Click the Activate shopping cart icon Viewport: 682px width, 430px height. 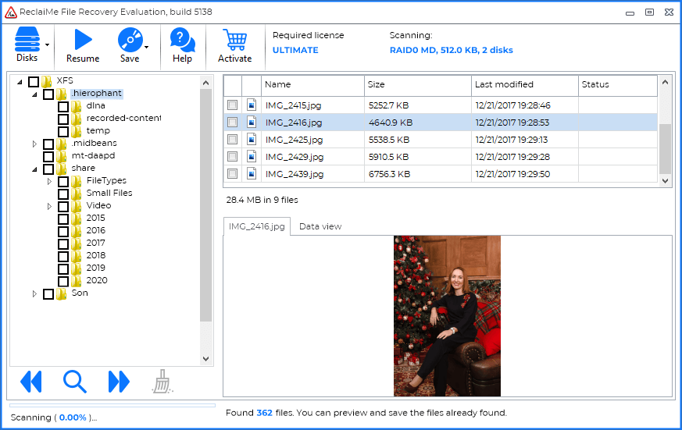tap(234, 41)
